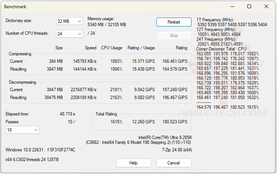Open the Number of CPU threads dropdown
Screen dimensions: 278x176
69,34
